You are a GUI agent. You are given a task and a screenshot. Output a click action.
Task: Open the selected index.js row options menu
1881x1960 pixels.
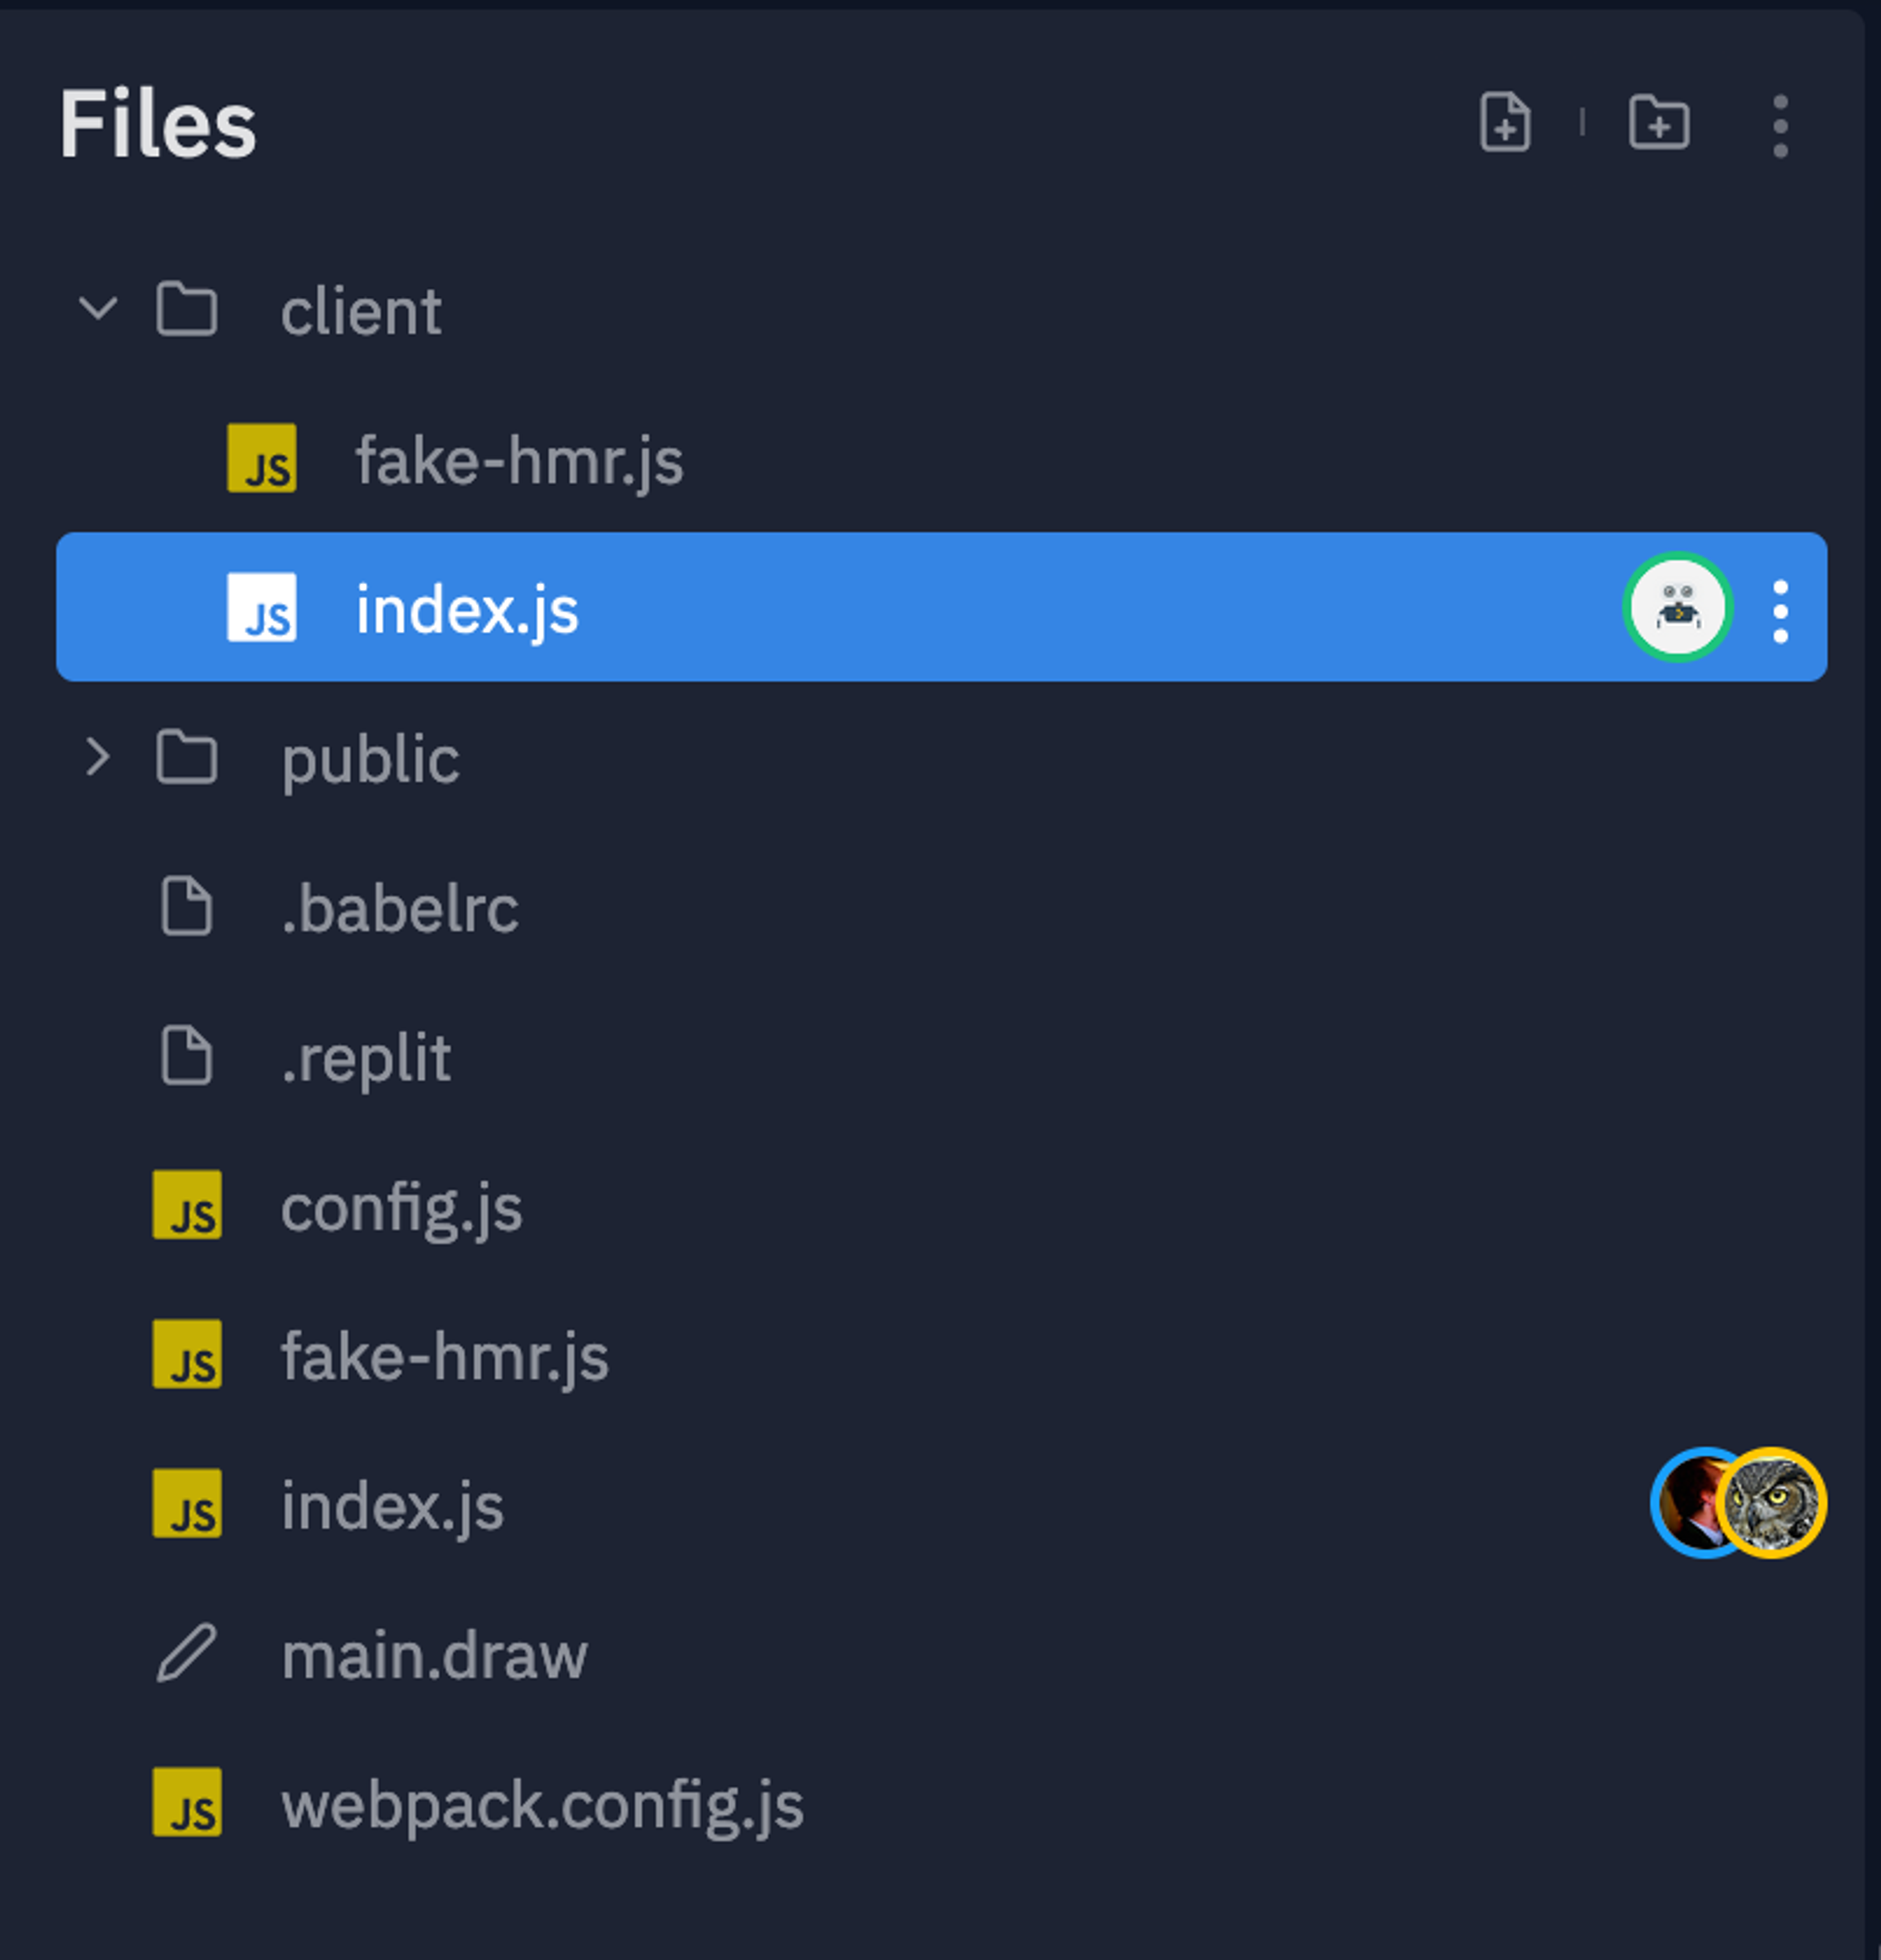(x=1780, y=610)
